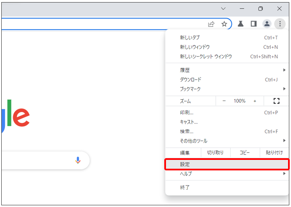
Task: Open the 設定 menu item
Action: [x=227, y=165]
